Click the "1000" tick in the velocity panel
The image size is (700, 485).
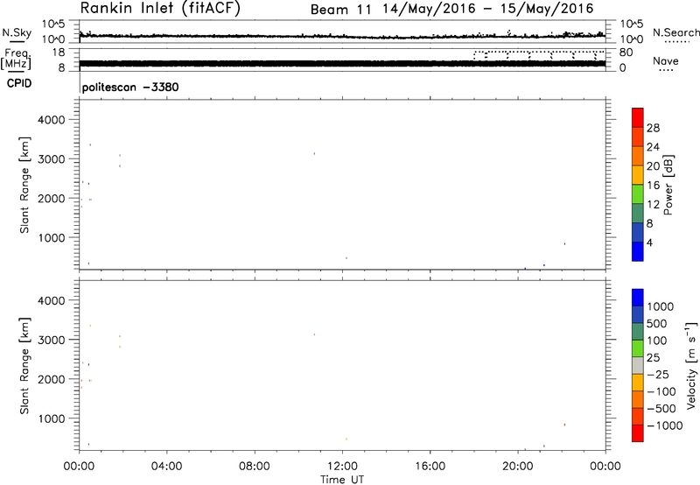click(52, 418)
